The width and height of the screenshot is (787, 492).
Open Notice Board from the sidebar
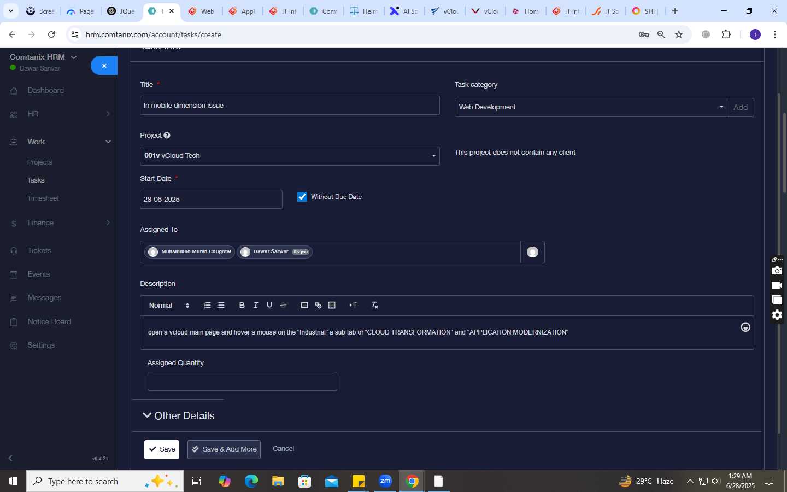[x=49, y=321]
